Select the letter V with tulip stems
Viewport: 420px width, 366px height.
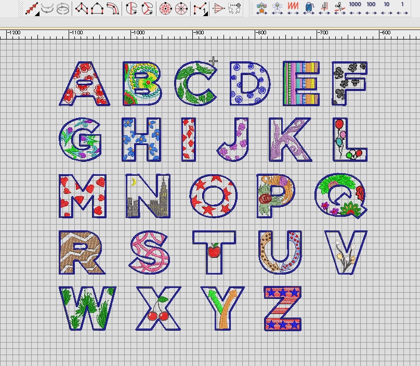point(346,252)
